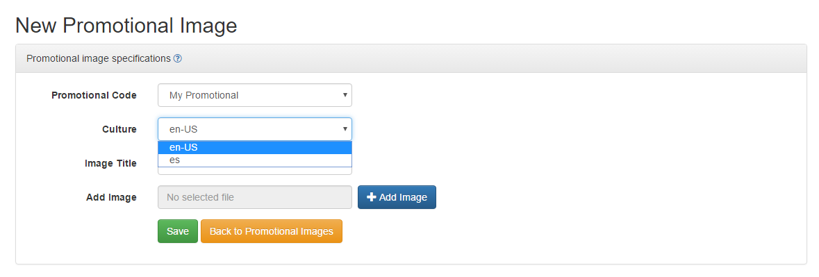Click the Save button
The height and width of the screenshot is (277, 819).
pos(178,231)
